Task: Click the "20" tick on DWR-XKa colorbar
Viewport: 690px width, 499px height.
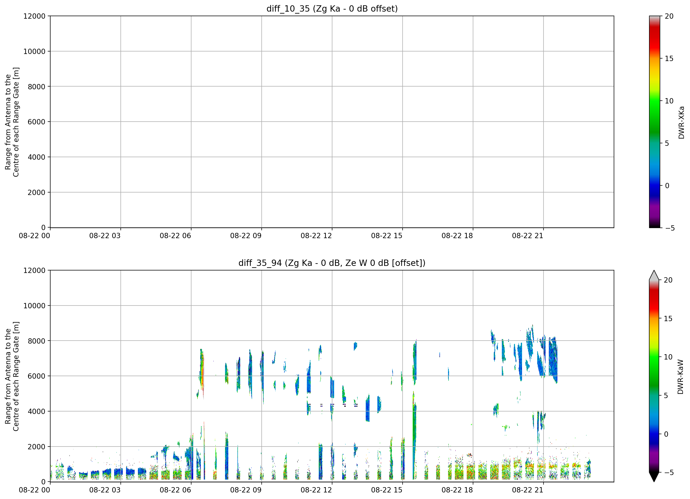Action: (x=669, y=16)
